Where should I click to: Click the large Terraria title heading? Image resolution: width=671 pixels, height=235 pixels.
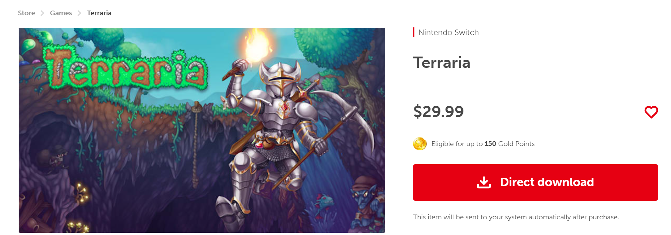pyautogui.click(x=441, y=62)
